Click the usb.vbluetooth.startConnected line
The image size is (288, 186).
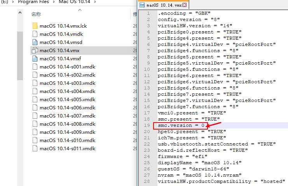(216, 144)
